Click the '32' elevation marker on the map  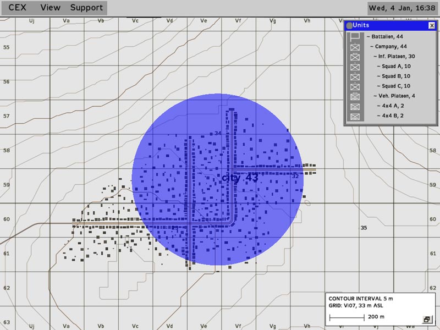coord(295,176)
